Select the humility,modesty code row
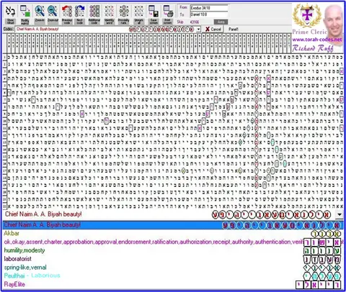 173,250
